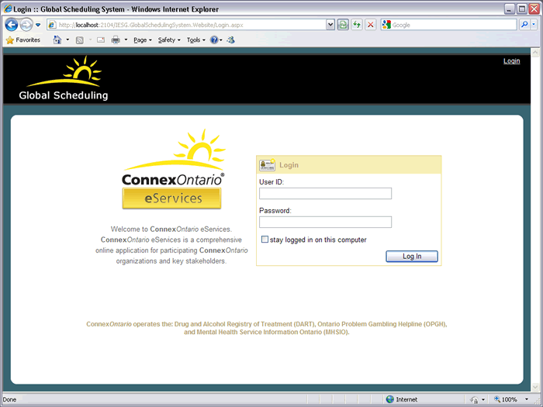Refresh the page with the Refresh icon
This screenshot has height=407, width=543.
(x=357, y=25)
